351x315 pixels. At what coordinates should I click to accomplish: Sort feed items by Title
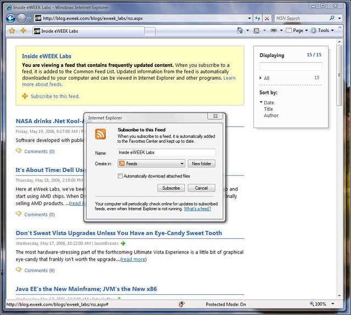tap(268, 109)
